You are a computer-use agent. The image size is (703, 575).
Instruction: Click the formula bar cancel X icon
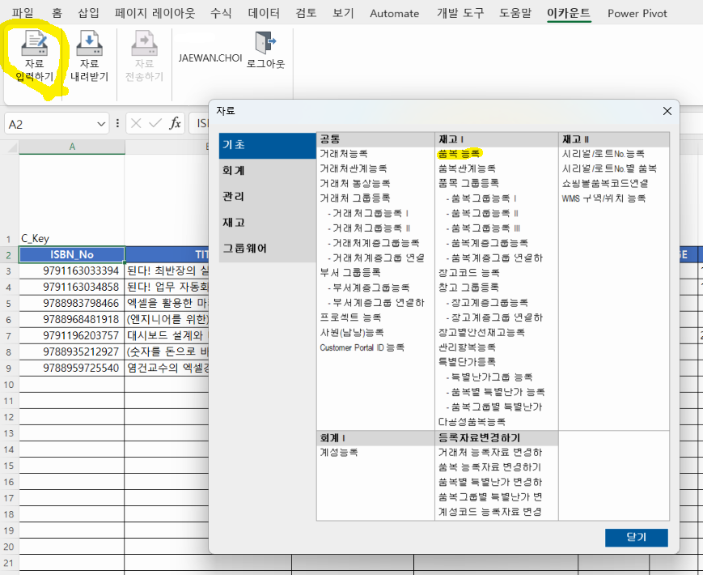pos(136,123)
